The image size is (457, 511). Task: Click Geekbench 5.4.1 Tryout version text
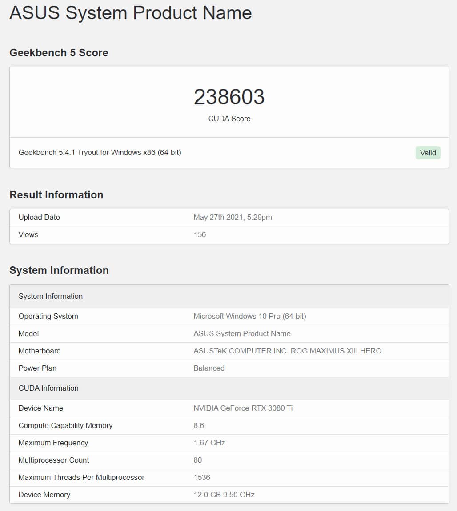[x=100, y=153]
